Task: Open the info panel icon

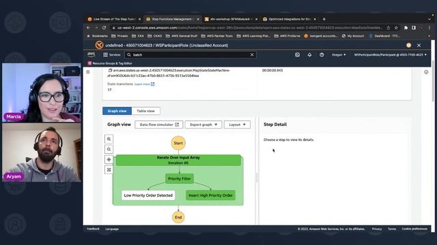Action: click(426, 72)
